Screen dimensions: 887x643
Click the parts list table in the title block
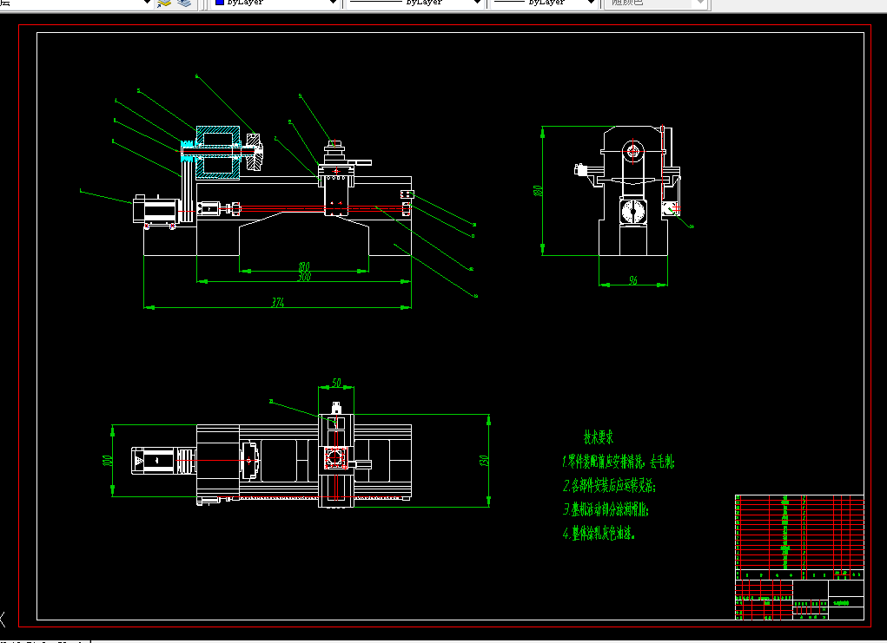pyautogui.click(x=799, y=532)
